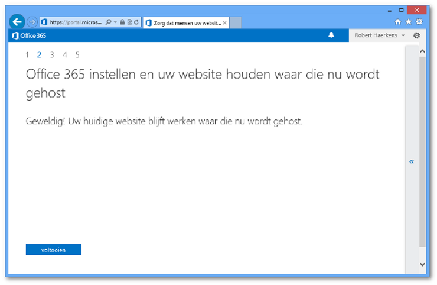Open the notifications bell
Image resolution: width=437 pixels, height=285 pixels.
[331, 35]
